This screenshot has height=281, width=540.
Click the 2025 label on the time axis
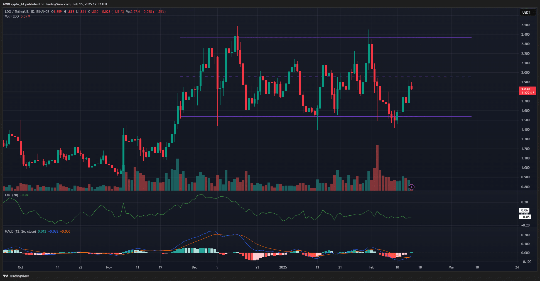click(x=283, y=267)
